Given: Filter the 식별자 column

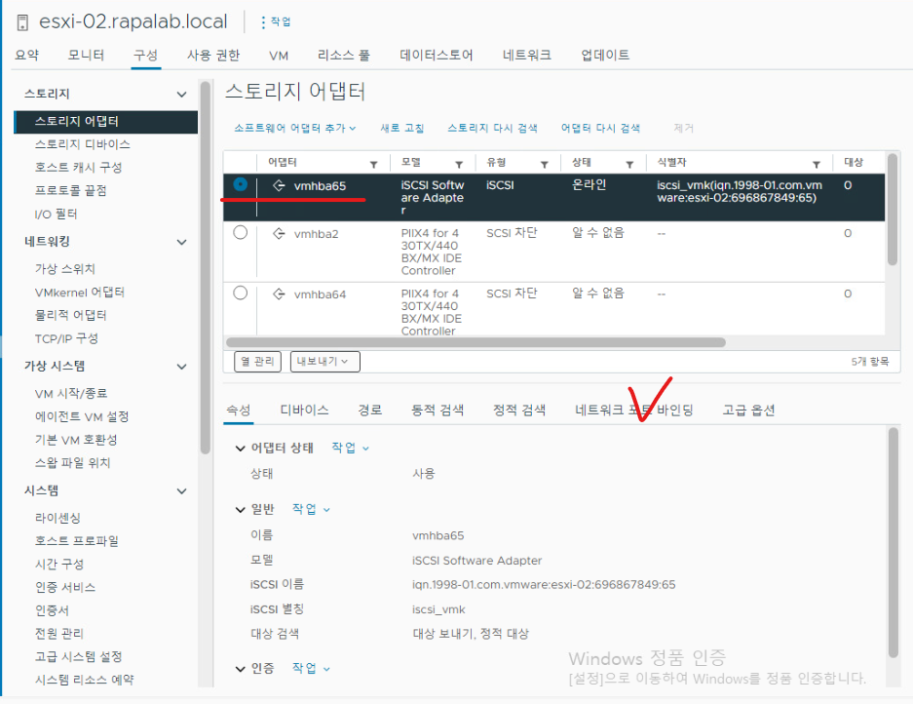Looking at the screenshot, I should point(817,165).
